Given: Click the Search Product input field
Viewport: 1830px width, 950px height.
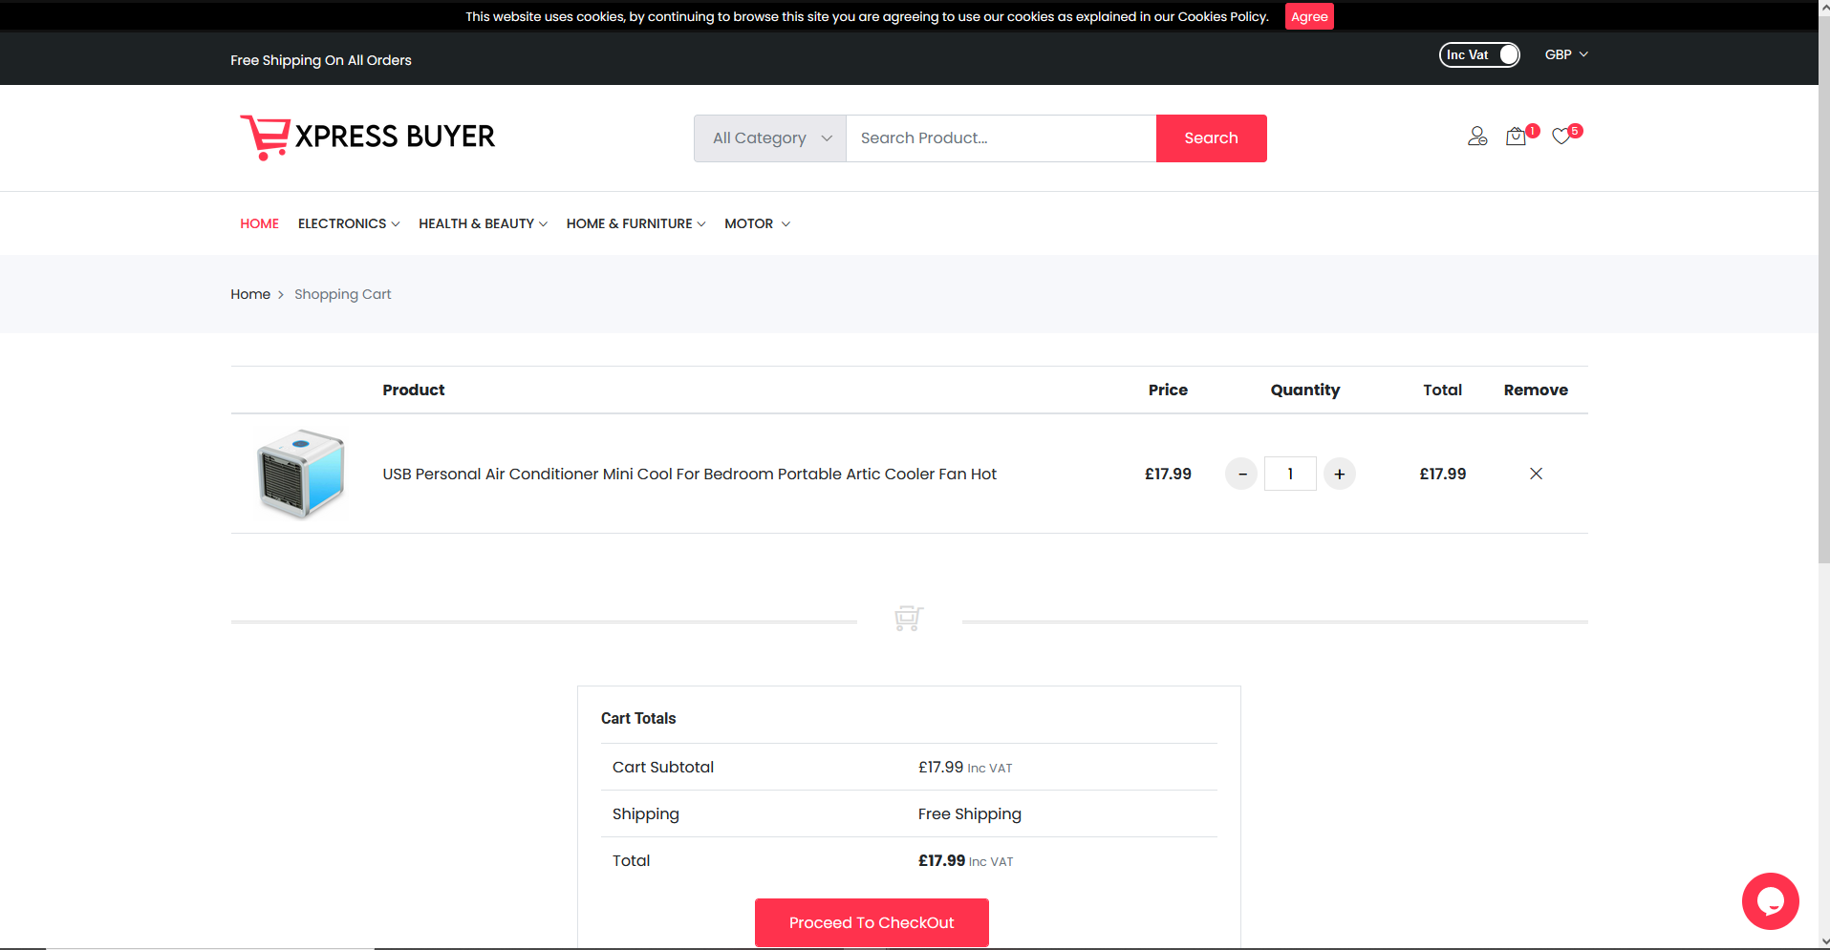Looking at the screenshot, I should [x=1001, y=138].
